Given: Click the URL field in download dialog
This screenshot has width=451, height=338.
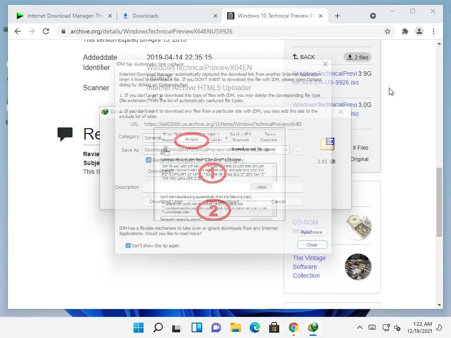Looking at the screenshot, I should 223,124.
